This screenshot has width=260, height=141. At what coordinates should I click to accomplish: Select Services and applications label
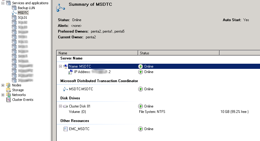click(x=30, y=3)
